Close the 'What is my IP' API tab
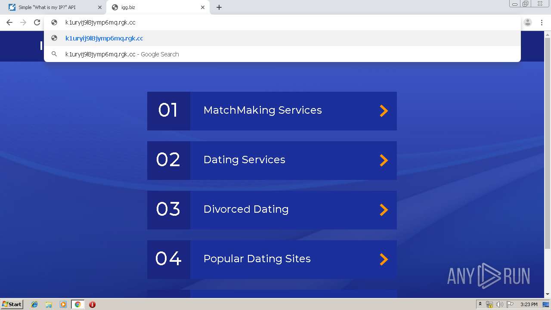 pos(99,7)
